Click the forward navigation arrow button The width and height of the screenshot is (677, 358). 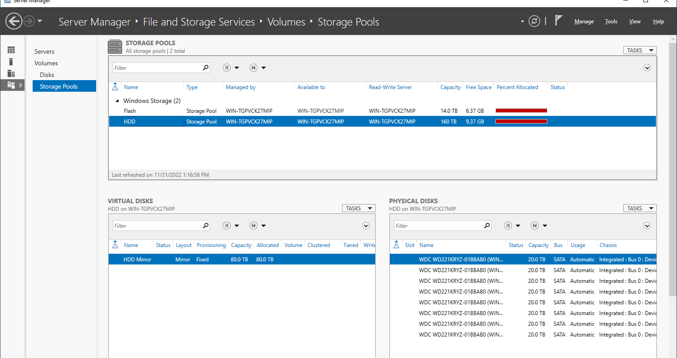click(29, 21)
